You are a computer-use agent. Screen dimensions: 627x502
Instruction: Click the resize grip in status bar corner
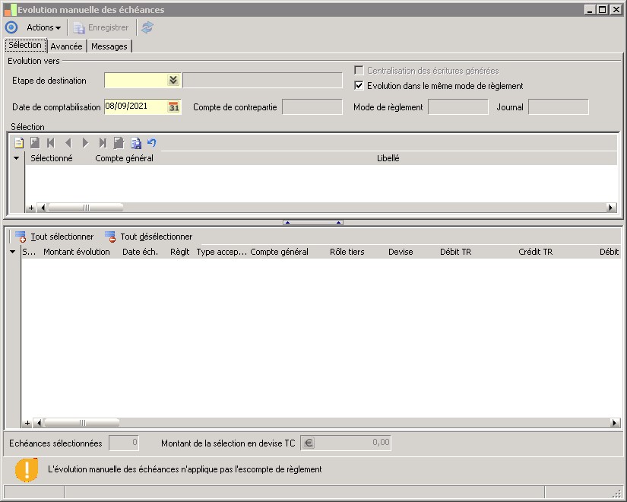click(x=616, y=492)
